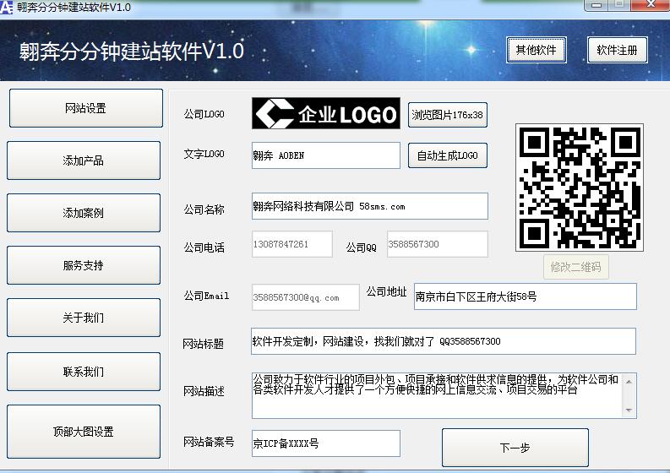Click the 公司LOGO label

(x=204, y=114)
